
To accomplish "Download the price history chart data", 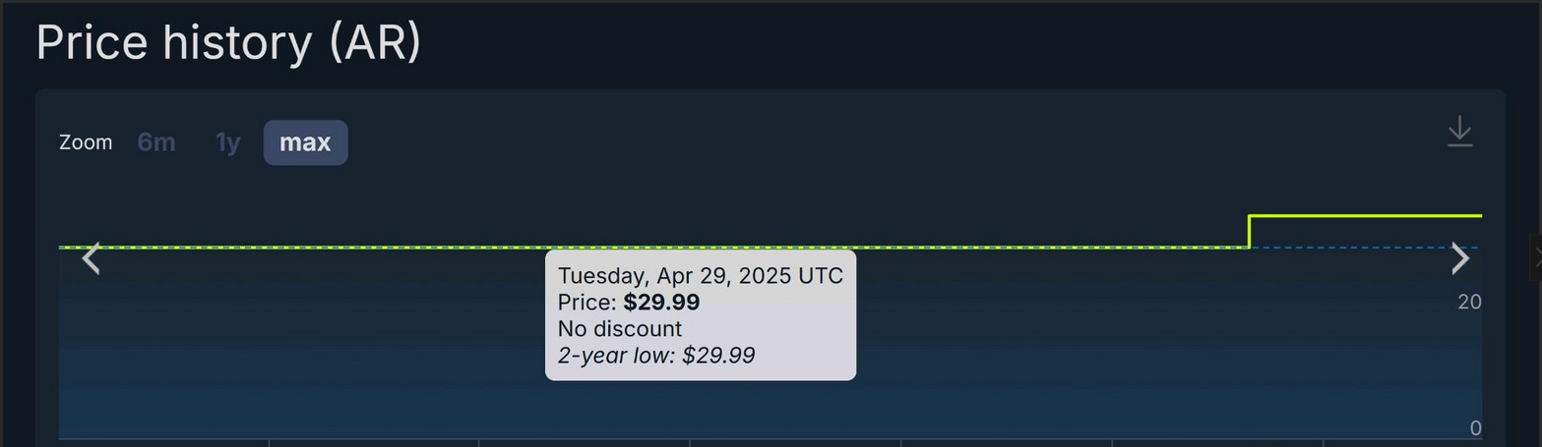I will [1459, 132].
